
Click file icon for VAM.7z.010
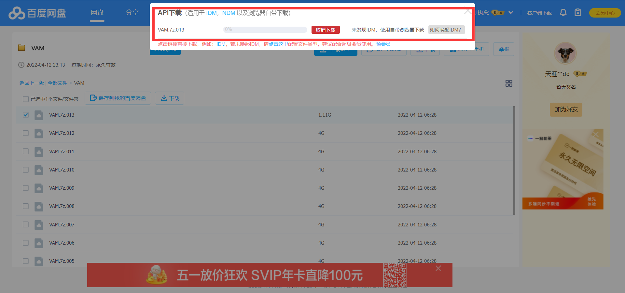(x=39, y=170)
